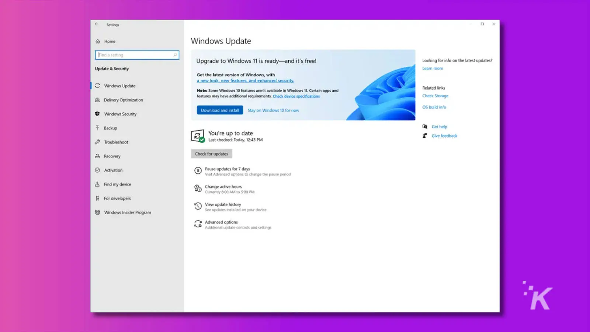Click the Related links label
The image size is (590, 332).
click(x=434, y=88)
